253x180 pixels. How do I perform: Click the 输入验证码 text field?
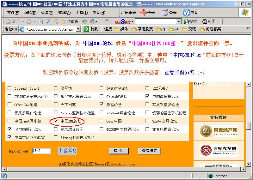(x=41, y=151)
